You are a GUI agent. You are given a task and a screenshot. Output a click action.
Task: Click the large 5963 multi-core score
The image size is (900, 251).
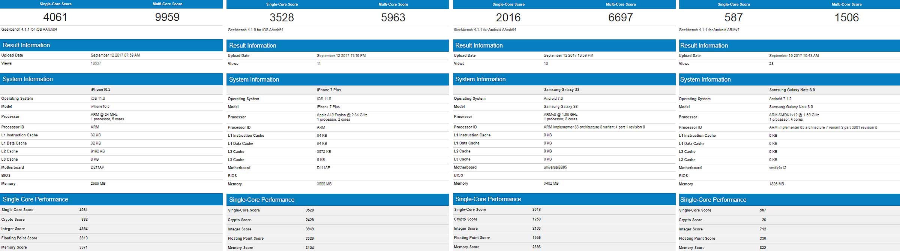click(x=393, y=18)
